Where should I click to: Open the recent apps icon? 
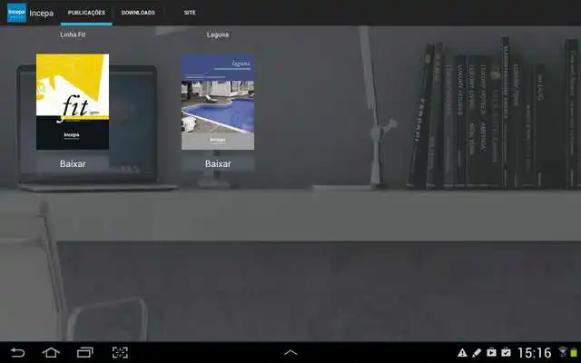[84, 352]
